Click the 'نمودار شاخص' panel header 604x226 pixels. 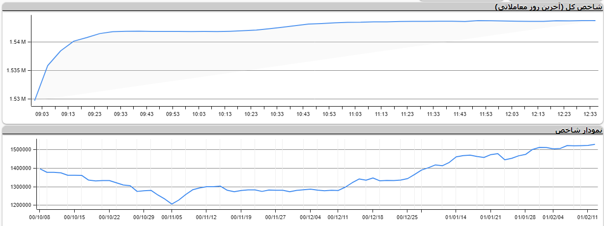pyautogui.click(x=578, y=131)
